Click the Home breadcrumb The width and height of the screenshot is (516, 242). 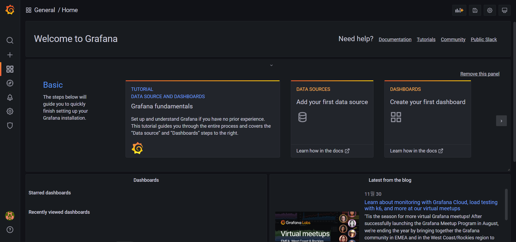70,10
